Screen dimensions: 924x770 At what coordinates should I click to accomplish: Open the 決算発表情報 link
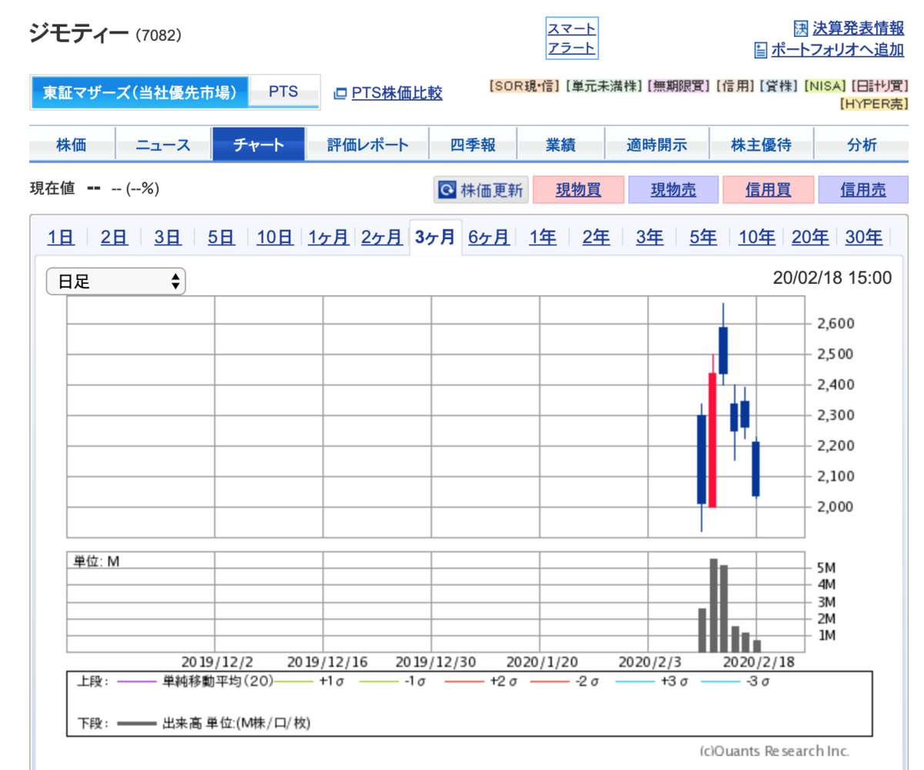point(859,28)
